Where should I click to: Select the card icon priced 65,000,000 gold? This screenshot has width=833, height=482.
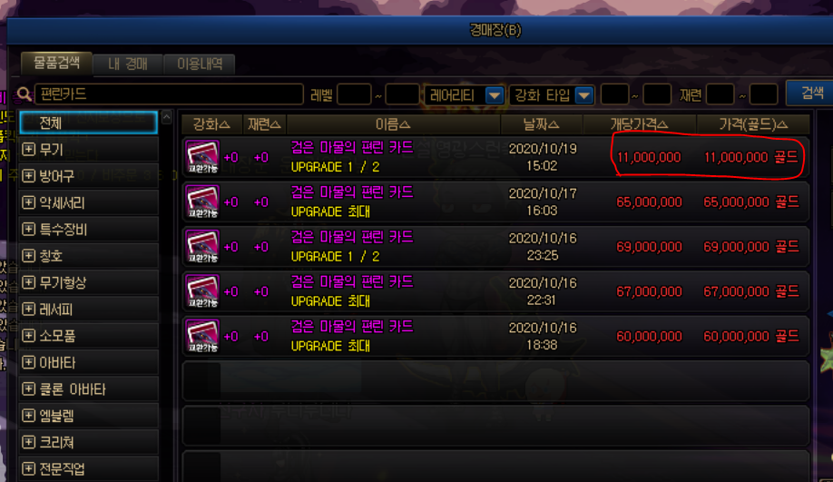coord(202,202)
